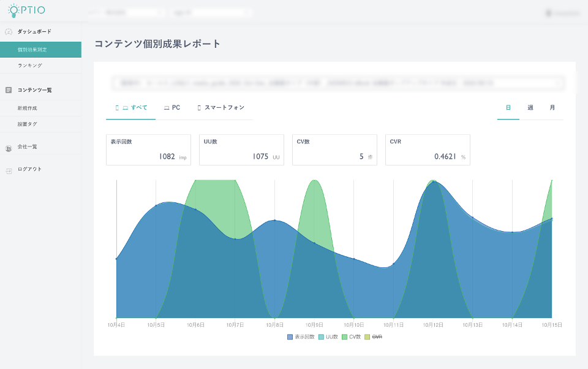Open the ランキング page in sidebar

click(30, 66)
